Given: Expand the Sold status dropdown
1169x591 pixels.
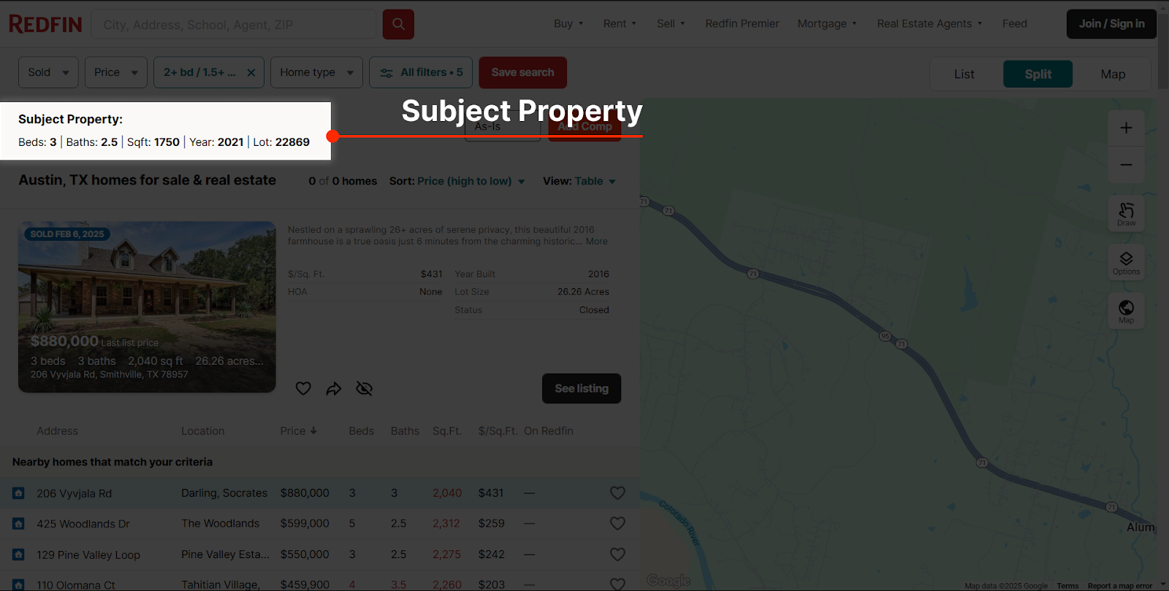Looking at the screenshot, I should (48, 72).
